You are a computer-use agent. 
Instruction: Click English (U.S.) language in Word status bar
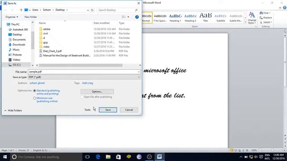40,150
